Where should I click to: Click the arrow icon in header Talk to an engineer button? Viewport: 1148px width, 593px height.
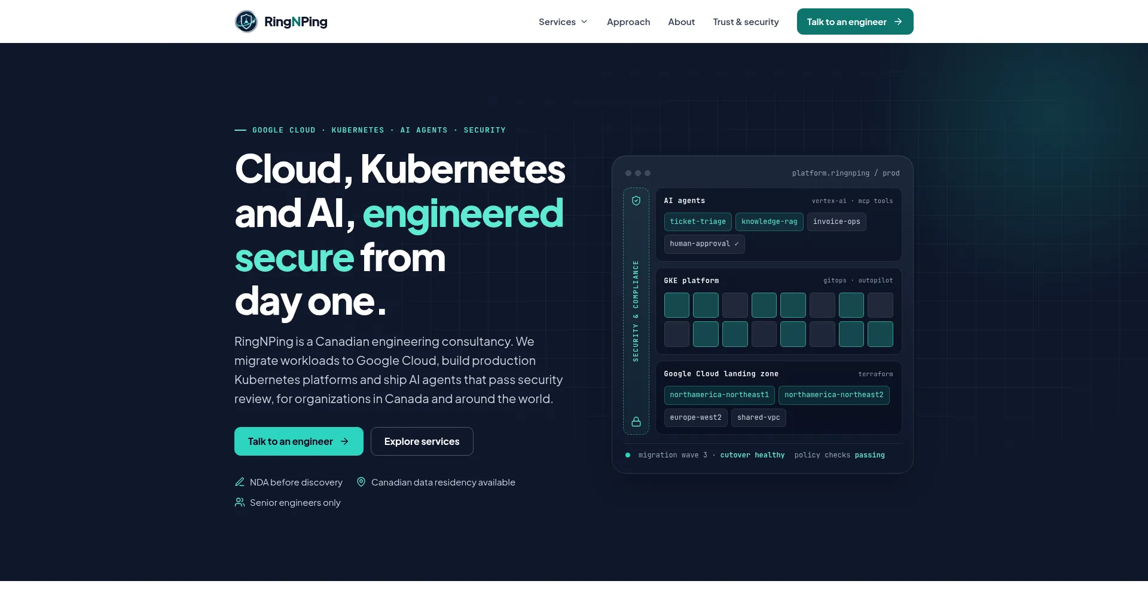coord(898,21)
